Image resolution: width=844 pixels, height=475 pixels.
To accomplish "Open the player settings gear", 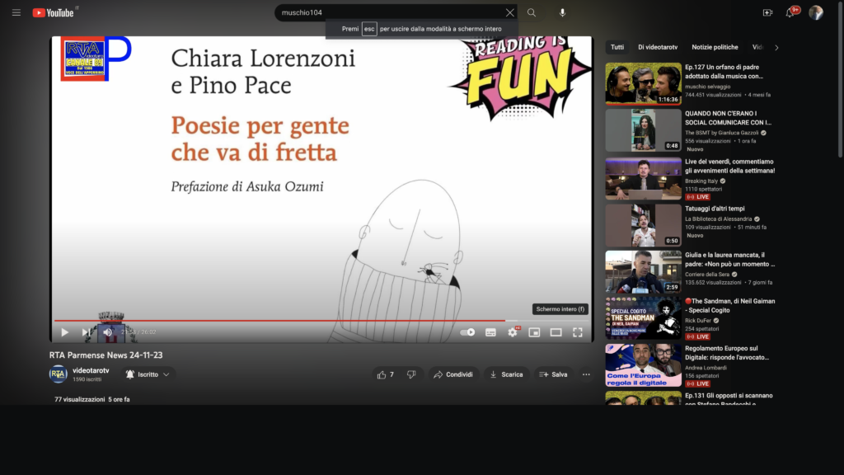I will 513,332.
